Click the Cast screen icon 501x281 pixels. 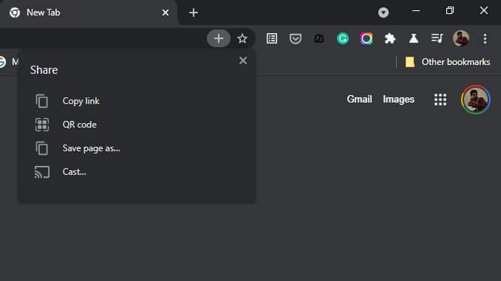tap(42, 172)
